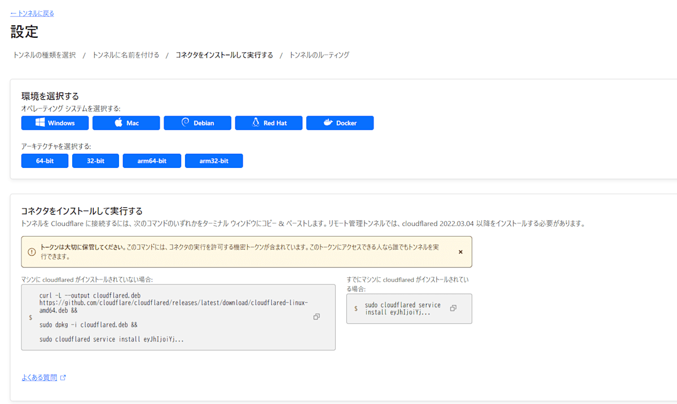The width and height of the screenshot is (677, 404).
Task: Click the external link icon beside よくある質問
Action: (63, 378)
